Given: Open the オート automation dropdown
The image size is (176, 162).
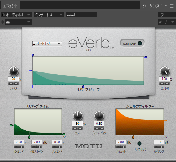Looking at the screenshot, I should (166, 22).
